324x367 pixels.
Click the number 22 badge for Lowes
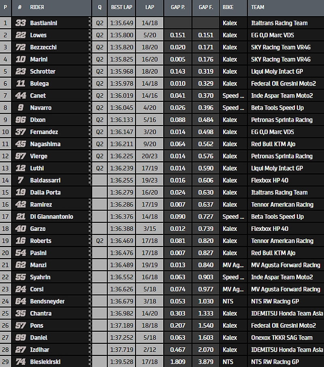[20, 35]
